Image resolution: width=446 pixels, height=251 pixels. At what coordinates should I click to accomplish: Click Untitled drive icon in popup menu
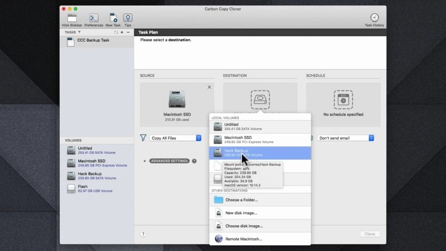(x=218, y=126)
